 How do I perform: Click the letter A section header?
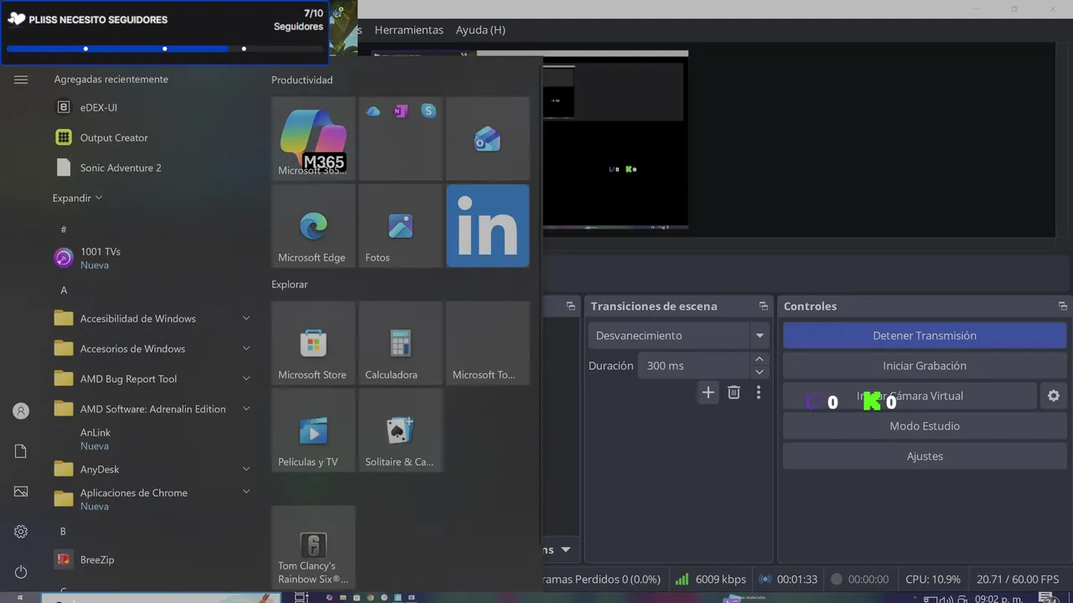click(64, 290)
